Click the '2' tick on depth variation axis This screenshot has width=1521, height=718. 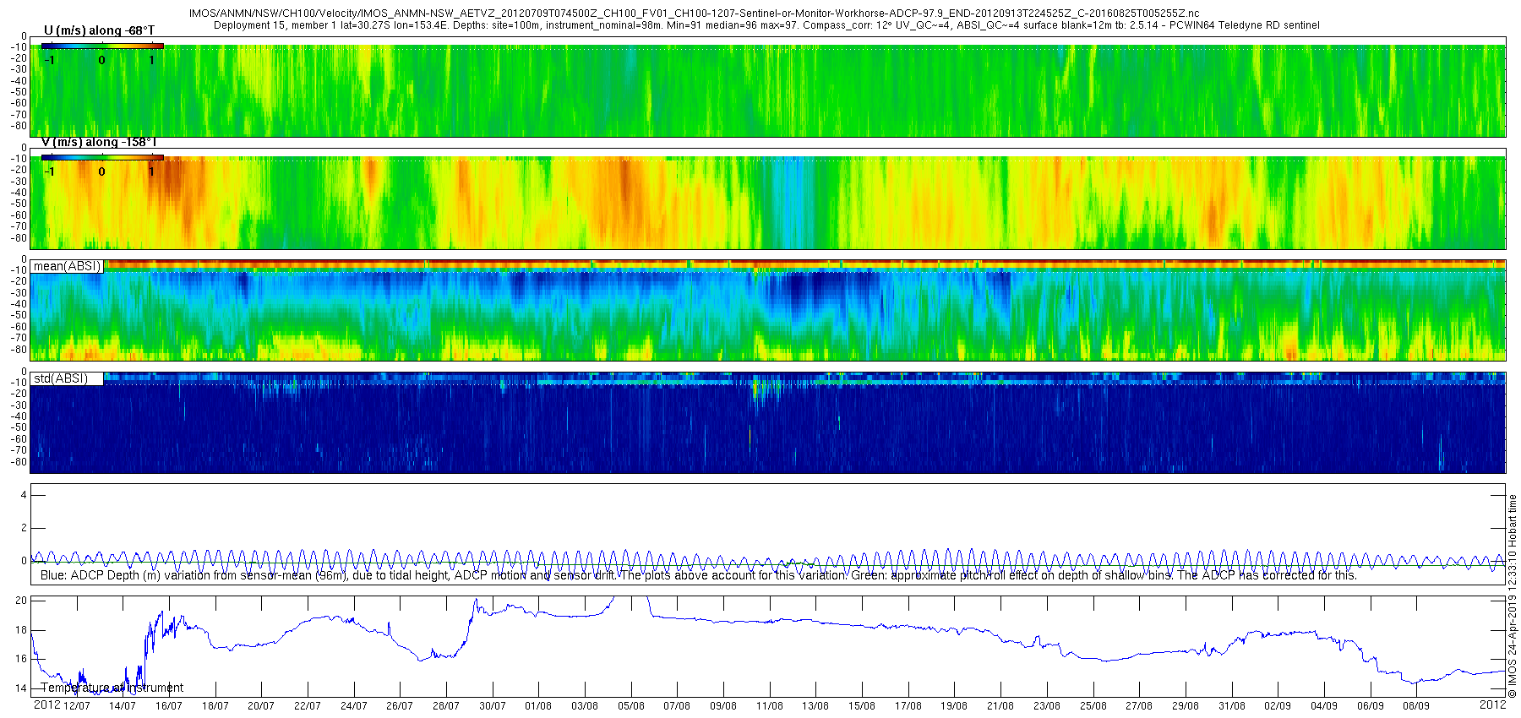[x=24, y=528]
